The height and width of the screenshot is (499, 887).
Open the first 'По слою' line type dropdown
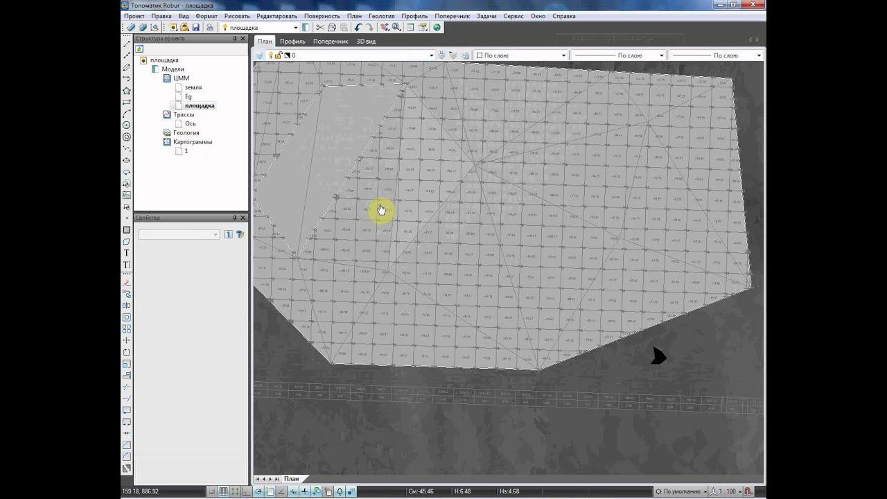[662, 55]
